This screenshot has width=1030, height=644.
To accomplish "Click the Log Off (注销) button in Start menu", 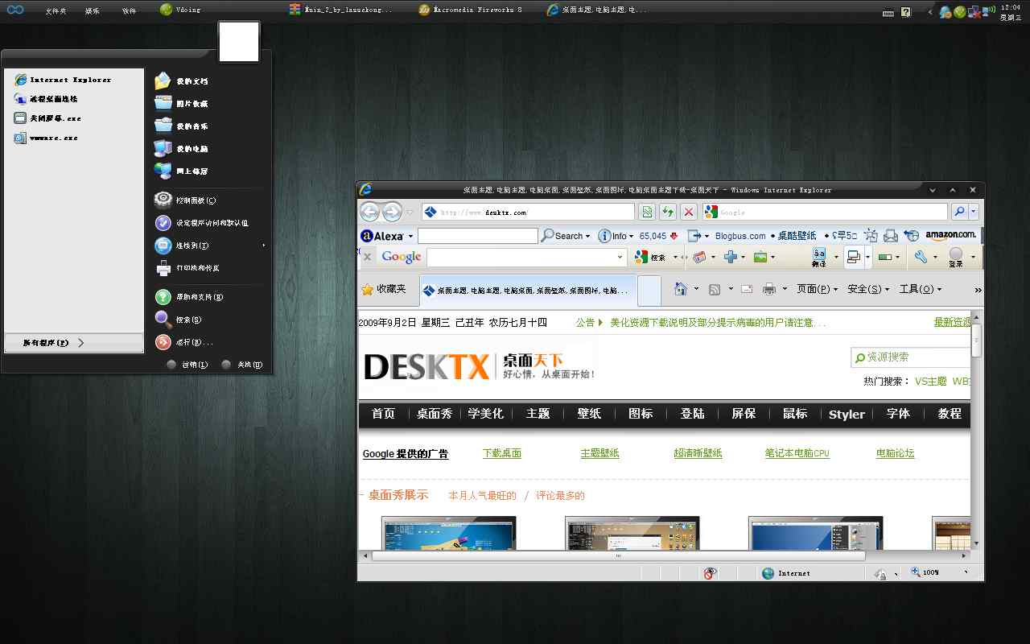I will [187, 365].
